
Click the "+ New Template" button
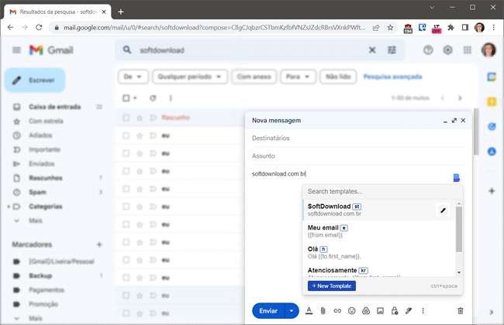click(x=332, y=286)
